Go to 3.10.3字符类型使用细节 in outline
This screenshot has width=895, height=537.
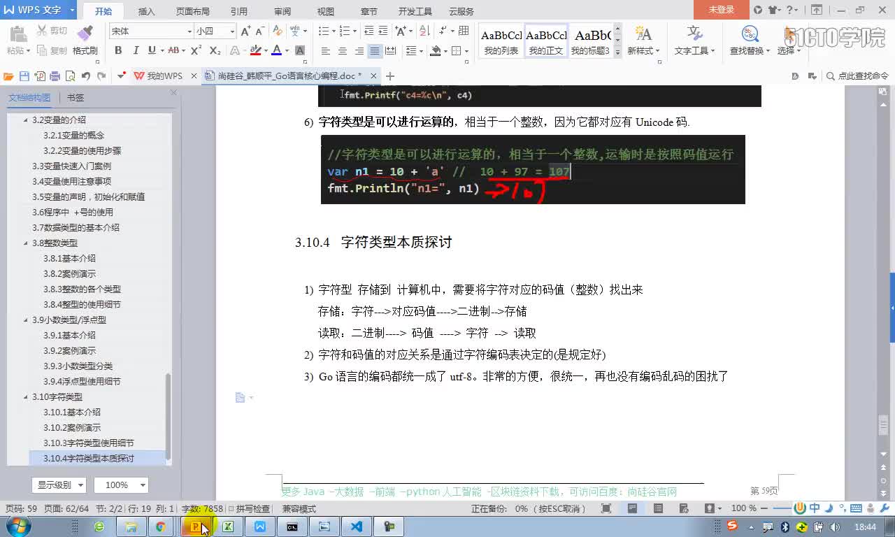point(88,443)
